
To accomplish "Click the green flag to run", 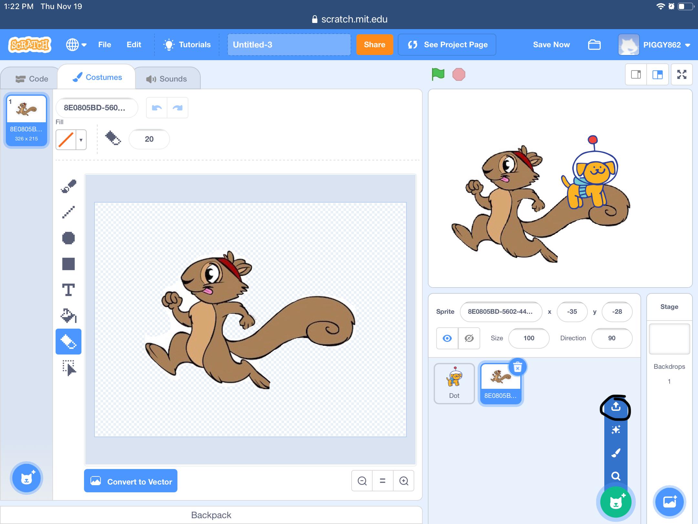I will click(438, 74).
